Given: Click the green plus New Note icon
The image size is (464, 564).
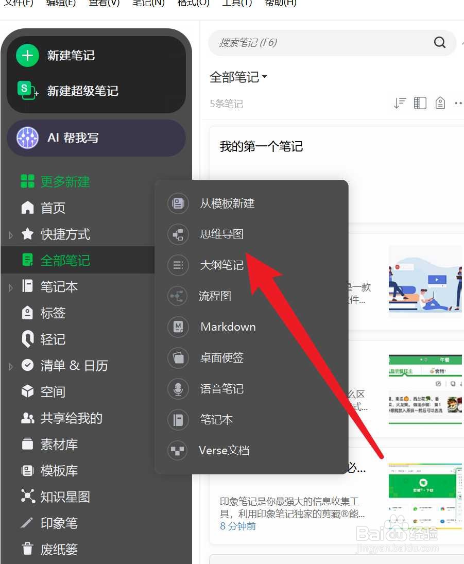Looking at the screenshot, I should pos(27,56).
